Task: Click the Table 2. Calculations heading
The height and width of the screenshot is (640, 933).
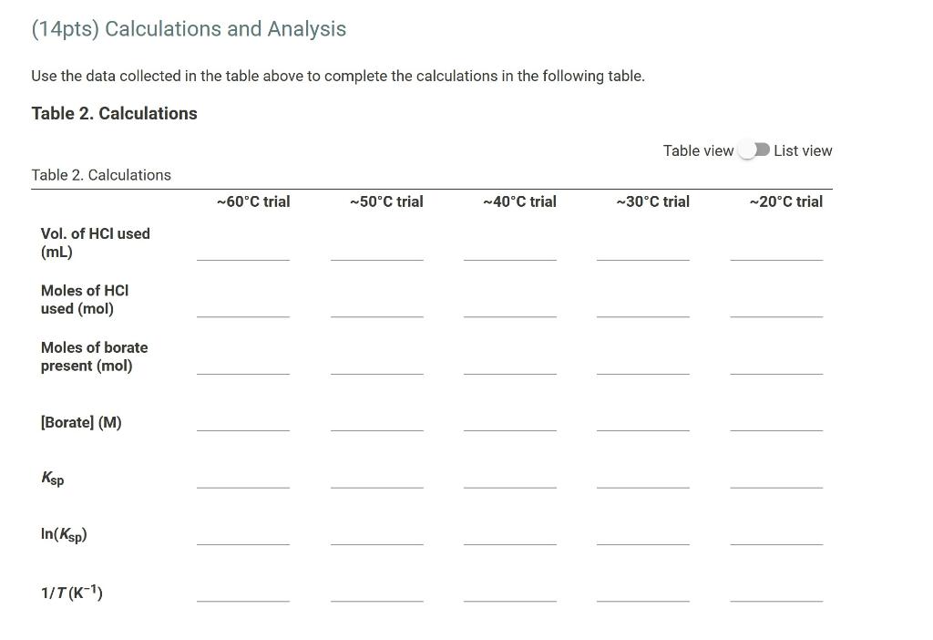Action: coord(114,113)
